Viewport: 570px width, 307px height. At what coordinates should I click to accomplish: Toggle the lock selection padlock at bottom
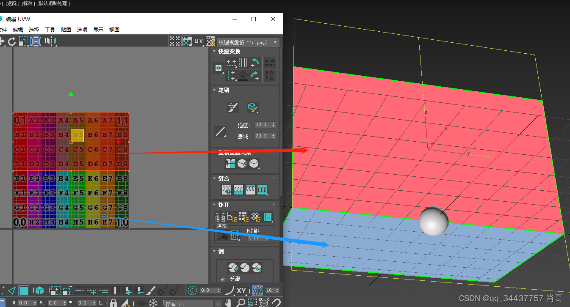[114, 303]
